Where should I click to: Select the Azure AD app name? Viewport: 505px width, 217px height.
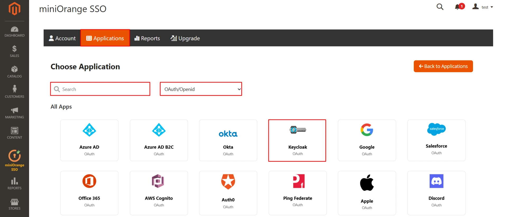coord(89,147)
